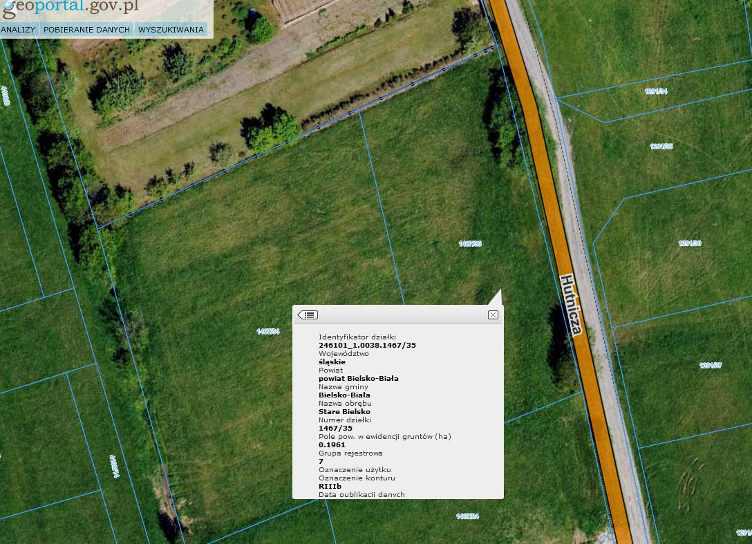This screenshot has height=544, width=752.
Task: Select parcel label 1467/35 on the map
Action: [470, 244]
